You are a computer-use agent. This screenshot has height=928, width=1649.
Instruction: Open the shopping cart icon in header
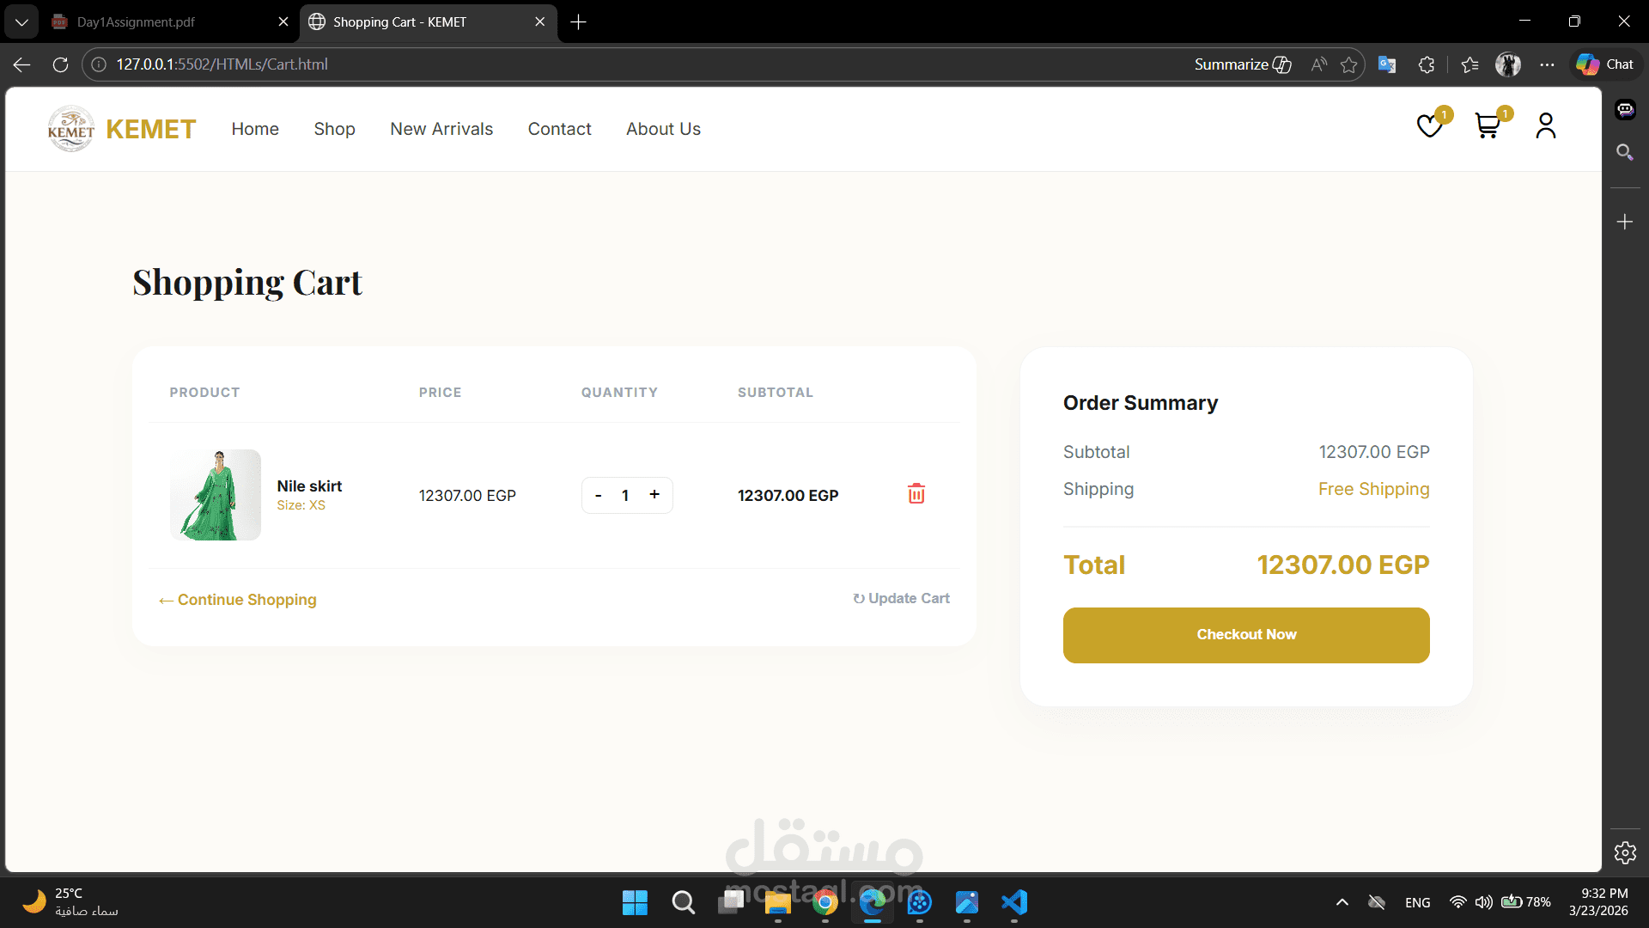[x=1487, y=126]
